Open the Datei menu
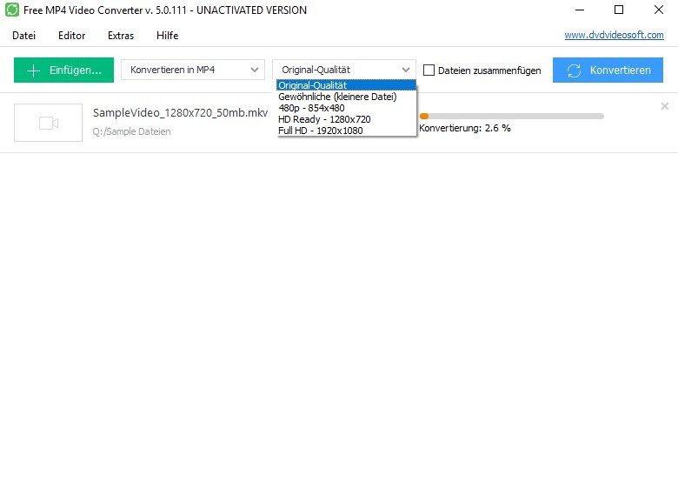Image resolution: width=678 pixels, height=483 pixels. [23, 36]
